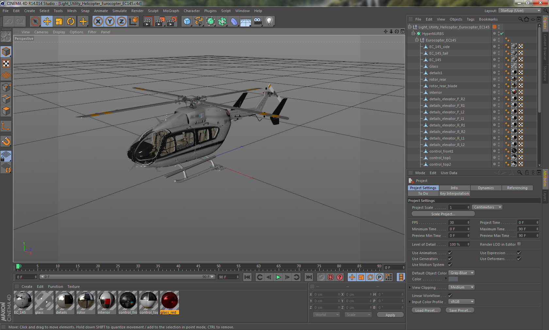549x330 pixels.
Task: Toggle Use Expression checkbox
Action: [519, 253]
